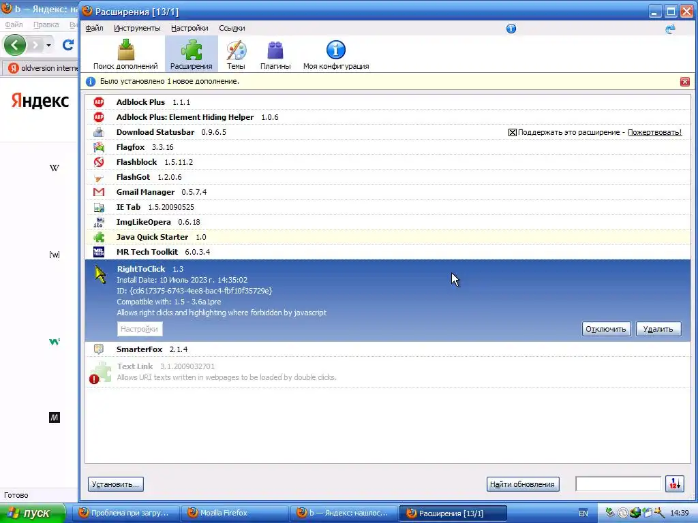Screen dimensions: 698x523
Task: Open RightToClick Настройки options button
Action: 139,329
